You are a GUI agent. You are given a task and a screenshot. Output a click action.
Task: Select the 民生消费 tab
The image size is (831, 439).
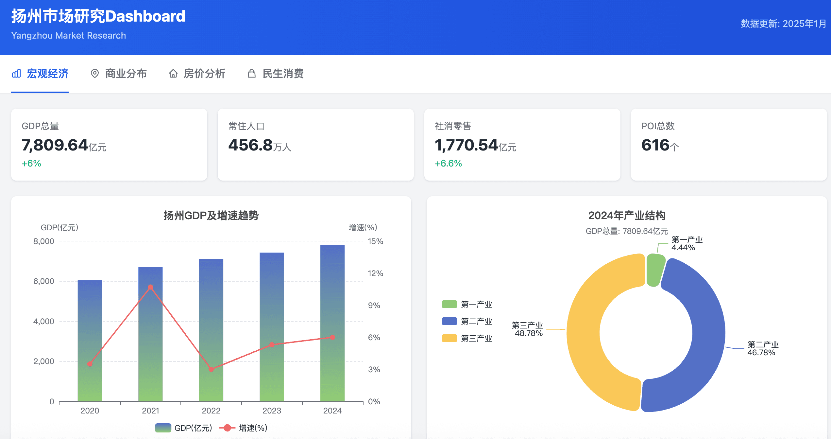pyautogui.click(x=283, y=74)
